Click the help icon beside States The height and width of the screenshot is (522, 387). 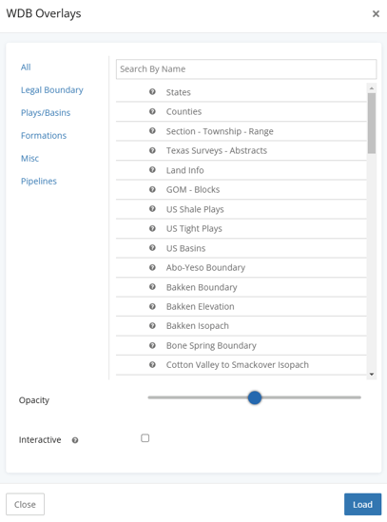(x=152, y=92)
